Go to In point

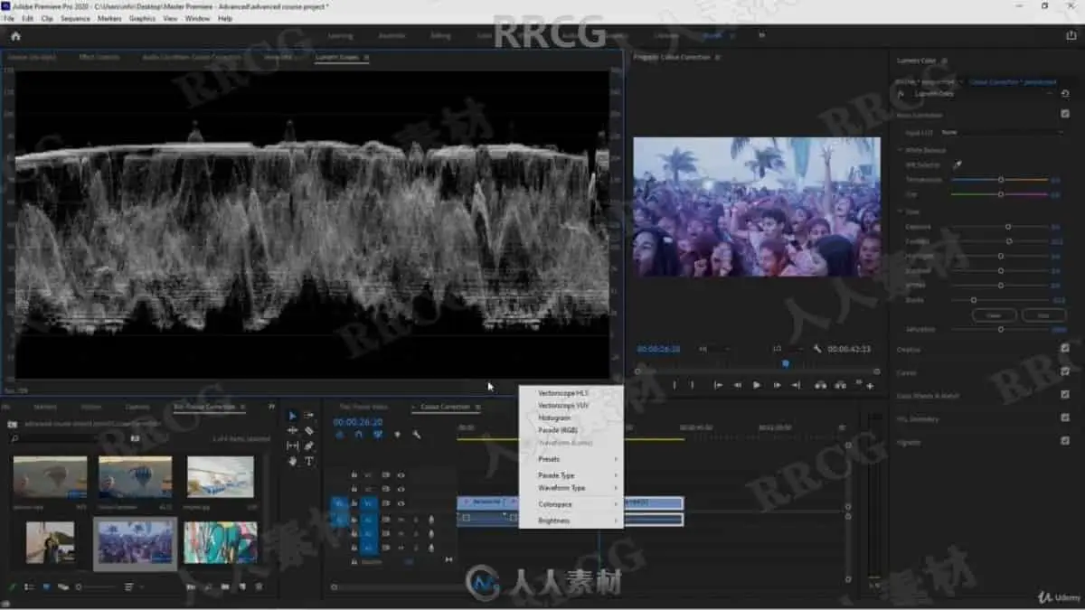tap(718, 385)
